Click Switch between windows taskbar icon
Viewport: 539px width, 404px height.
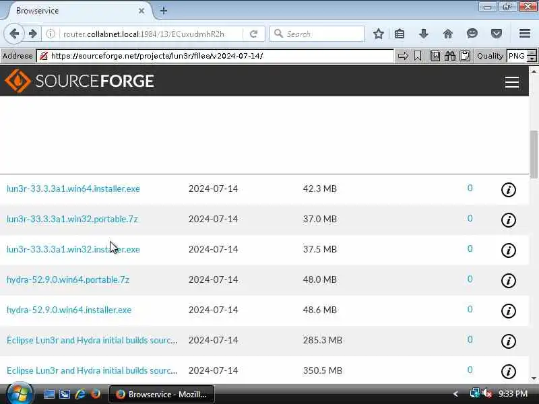click(65, 394)
